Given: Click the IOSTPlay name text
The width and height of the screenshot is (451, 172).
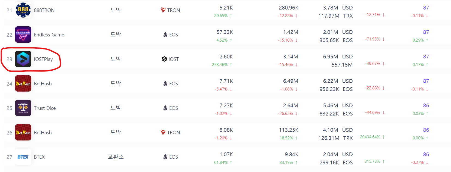Looking at the screenshot, I should click(x=43, y=59).
